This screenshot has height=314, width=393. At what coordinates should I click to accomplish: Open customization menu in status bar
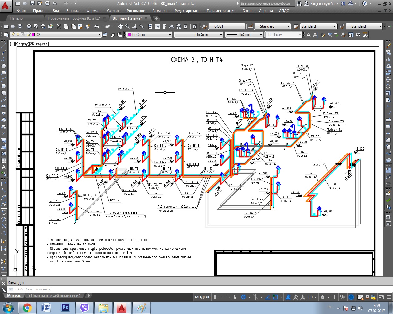point(388,297)
